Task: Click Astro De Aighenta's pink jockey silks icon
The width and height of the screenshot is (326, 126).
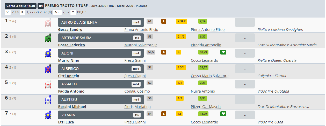Action: [x=48, y=23]
